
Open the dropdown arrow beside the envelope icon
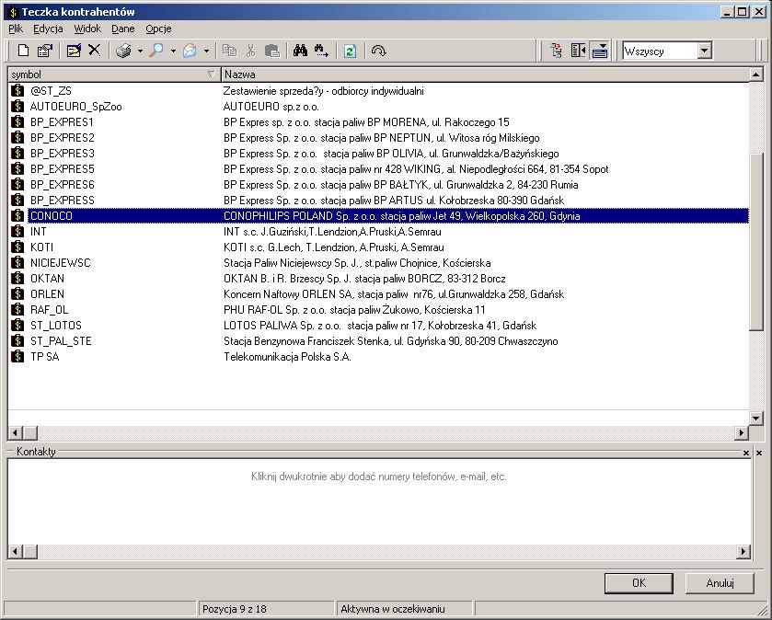[x=206, y=51]
